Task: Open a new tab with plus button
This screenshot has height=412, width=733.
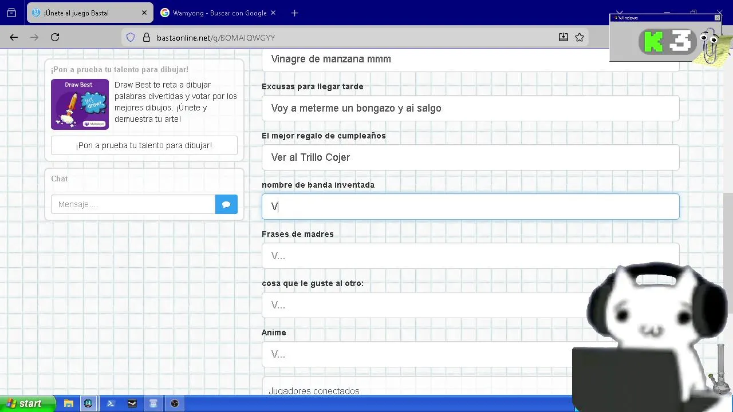Action: pyautogui.click(x=294, y=13)
